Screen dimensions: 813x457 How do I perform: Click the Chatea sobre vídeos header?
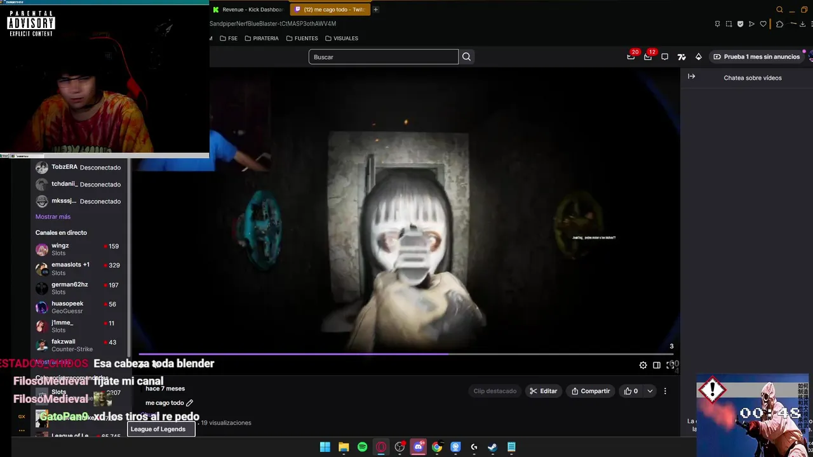click(753, 77)
